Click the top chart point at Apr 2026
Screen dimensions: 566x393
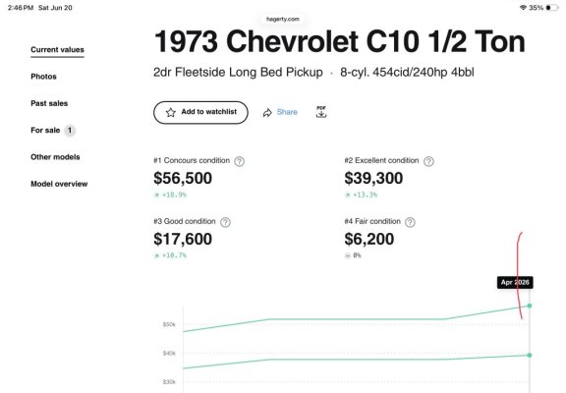[530, 306]
